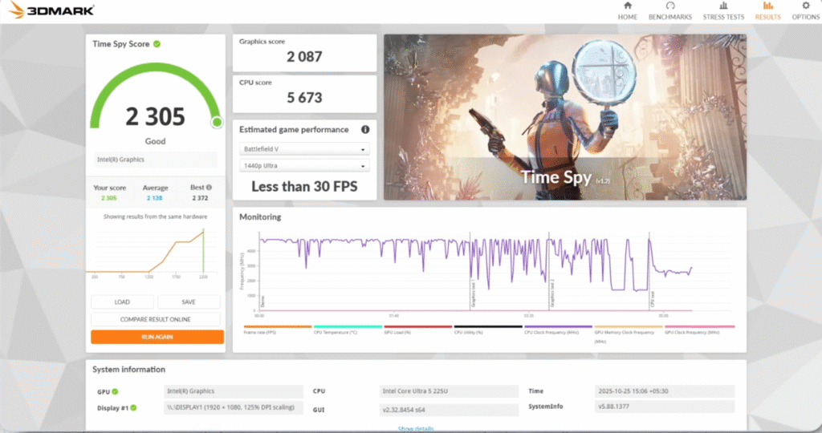Click the green checkmark next to Time Spy Score
This screenshot has height=433, width=822.
coord(157,44)
